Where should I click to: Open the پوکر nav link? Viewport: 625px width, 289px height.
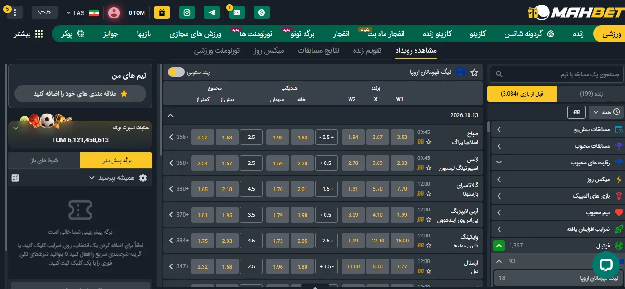[73, 34]
